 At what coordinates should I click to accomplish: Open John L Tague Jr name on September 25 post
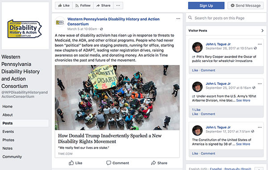click(x=218, y=83)
